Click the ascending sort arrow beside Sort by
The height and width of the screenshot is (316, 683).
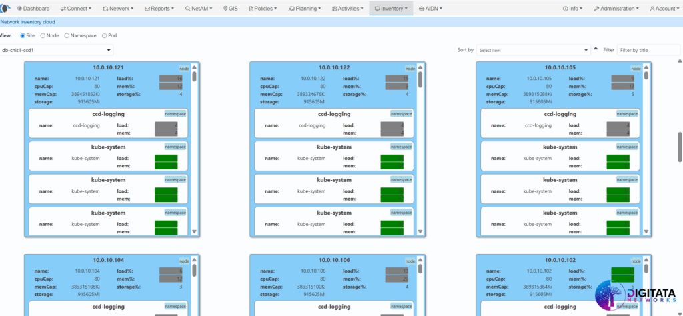coord(596,49)
